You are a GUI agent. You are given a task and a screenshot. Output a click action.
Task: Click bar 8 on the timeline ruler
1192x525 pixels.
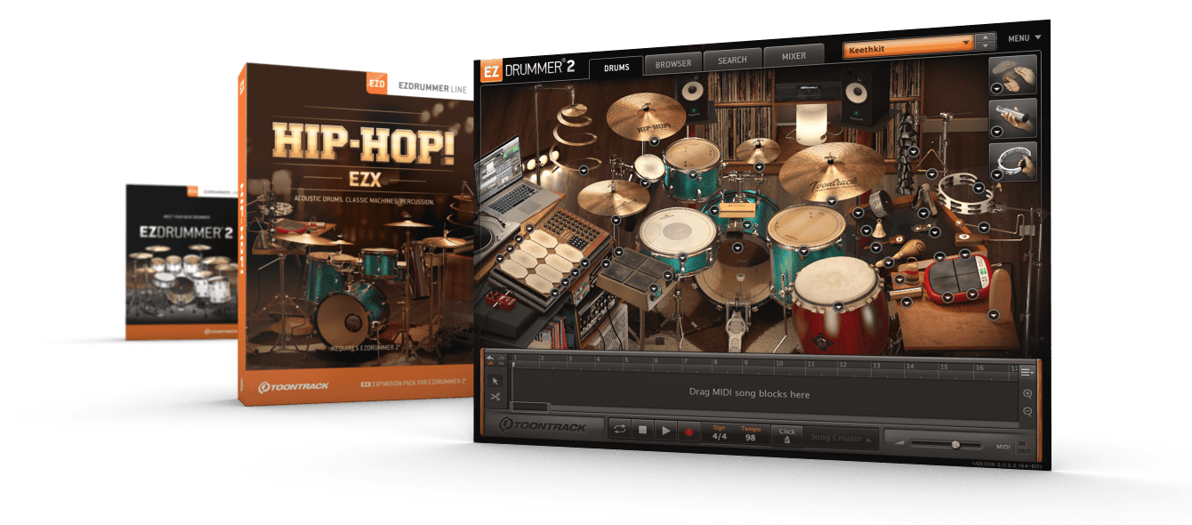(715, 362)
